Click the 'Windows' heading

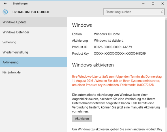pyautogui.click(x=82, y=25)
